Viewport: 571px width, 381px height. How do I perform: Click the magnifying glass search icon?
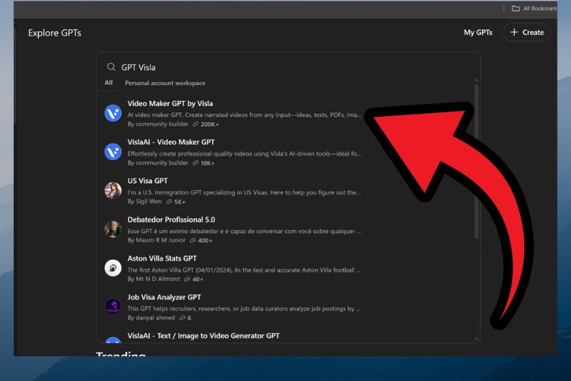[111, 67]
